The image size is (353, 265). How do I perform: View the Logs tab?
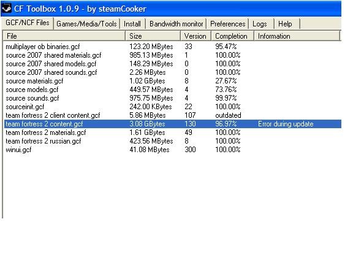260,24
